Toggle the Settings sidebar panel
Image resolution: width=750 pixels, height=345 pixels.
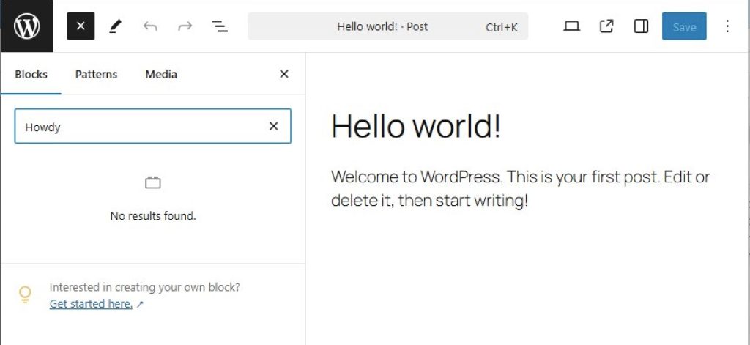coord(641,26)
